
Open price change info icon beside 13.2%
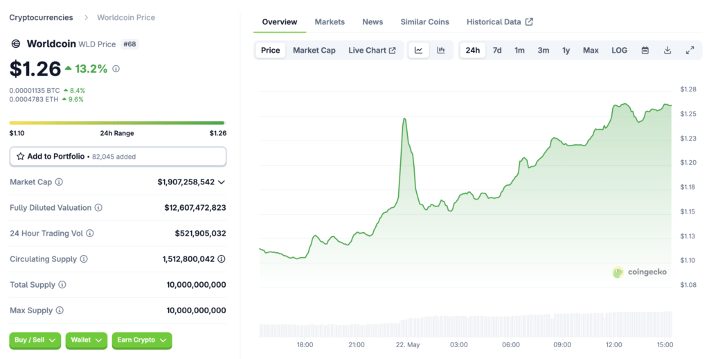click(x=116, y=69)
